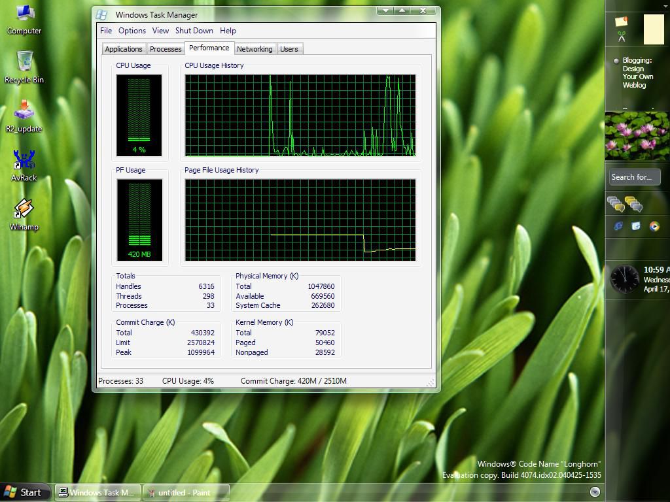Launch Winamp from the desktop
This screenshot has width=670, height=502.
tap(24, 214)
